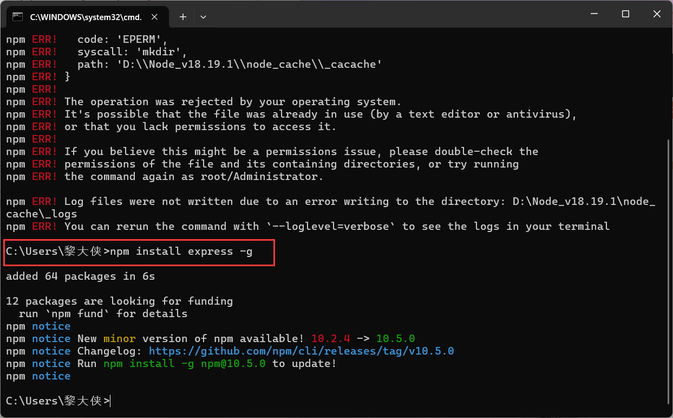Select the cmd.exe terminal tab
Image resolution: width=673 pixels, height=418 pixels.
pyautogui.click(x=89, y=17)
